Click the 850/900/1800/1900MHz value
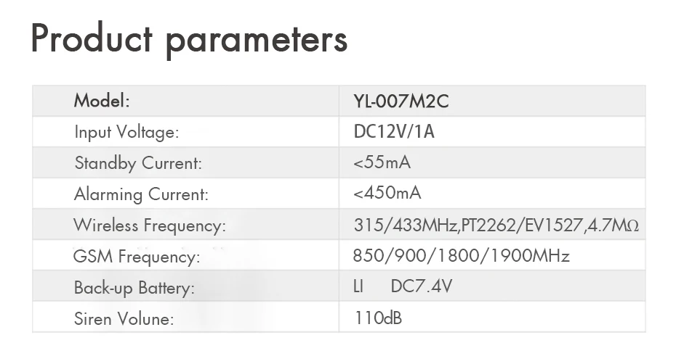 [461, 256]
